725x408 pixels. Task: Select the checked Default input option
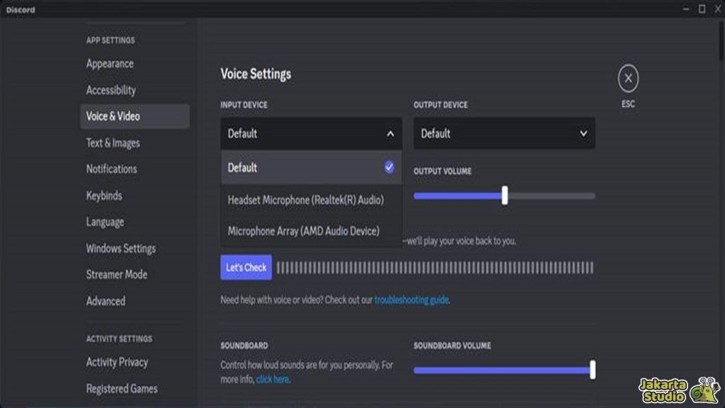click(x=312, y=167)
